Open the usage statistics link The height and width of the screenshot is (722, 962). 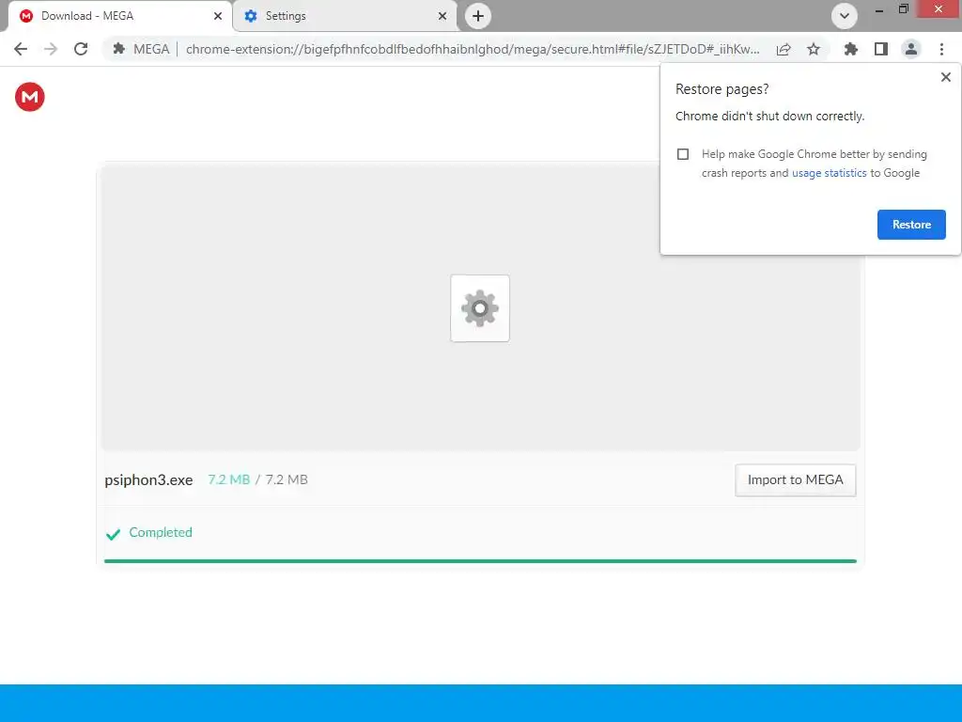click(x=829, y=173)
